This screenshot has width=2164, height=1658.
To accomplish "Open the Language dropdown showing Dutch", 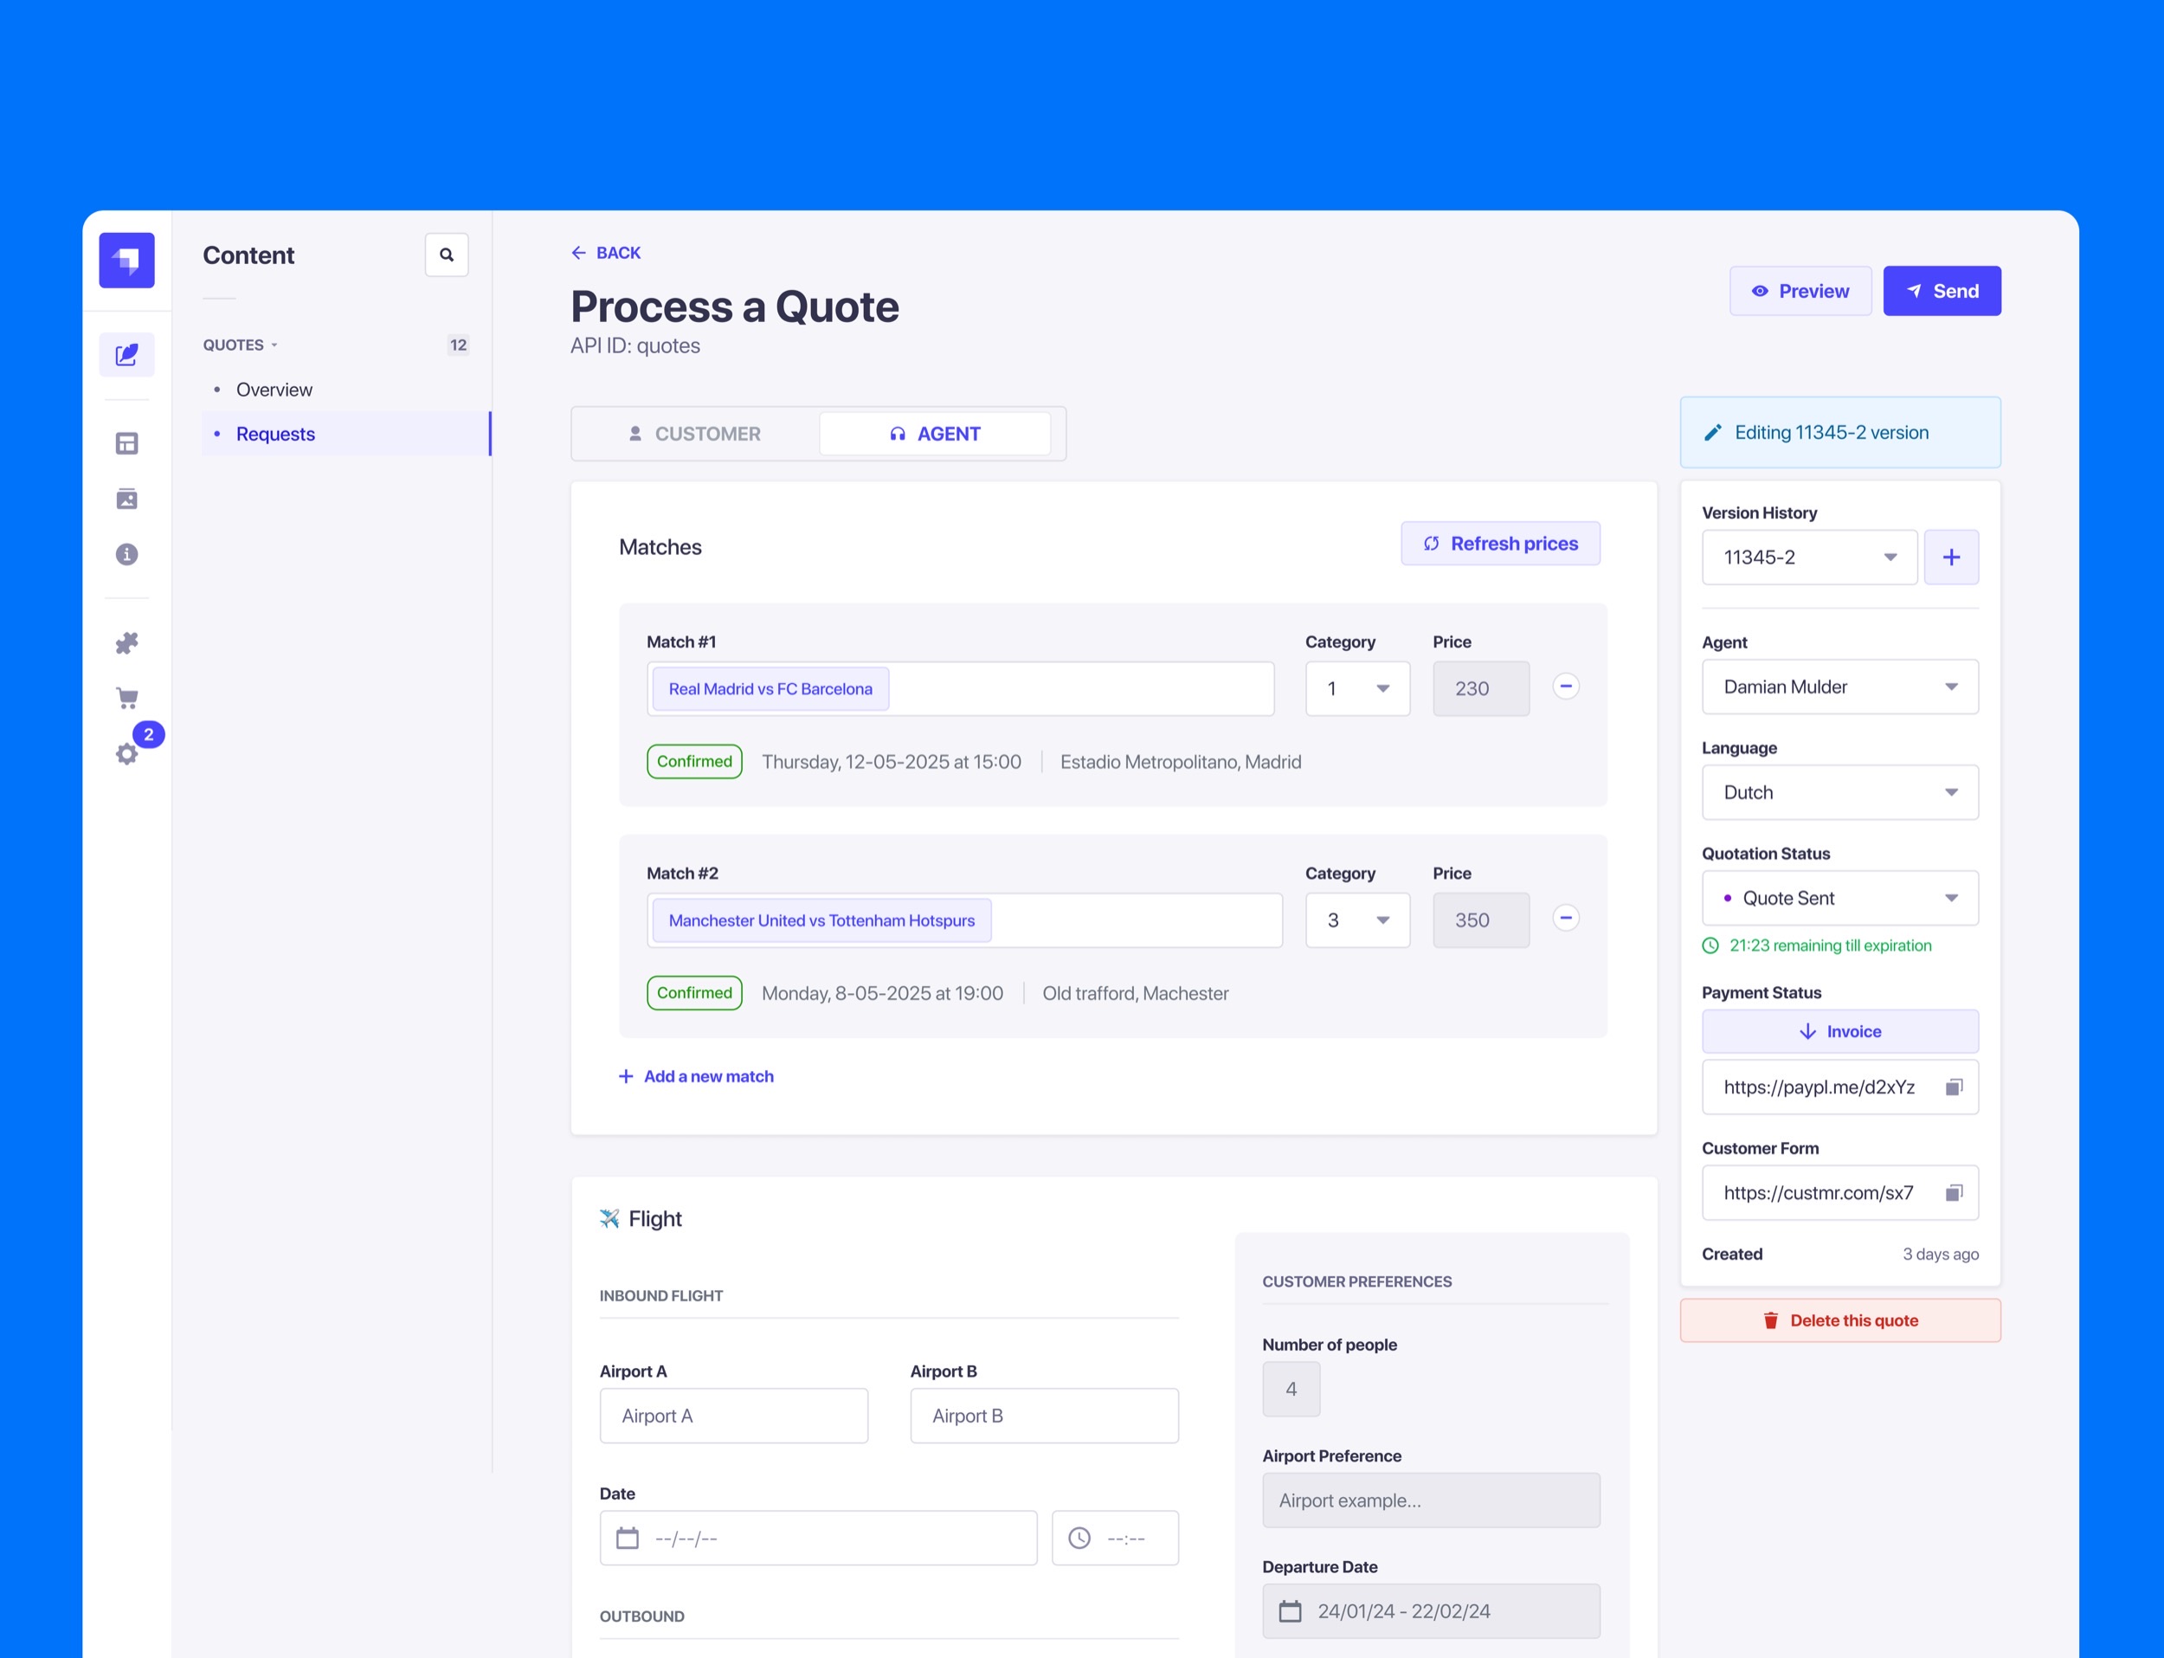I will tap(1839, 792).
